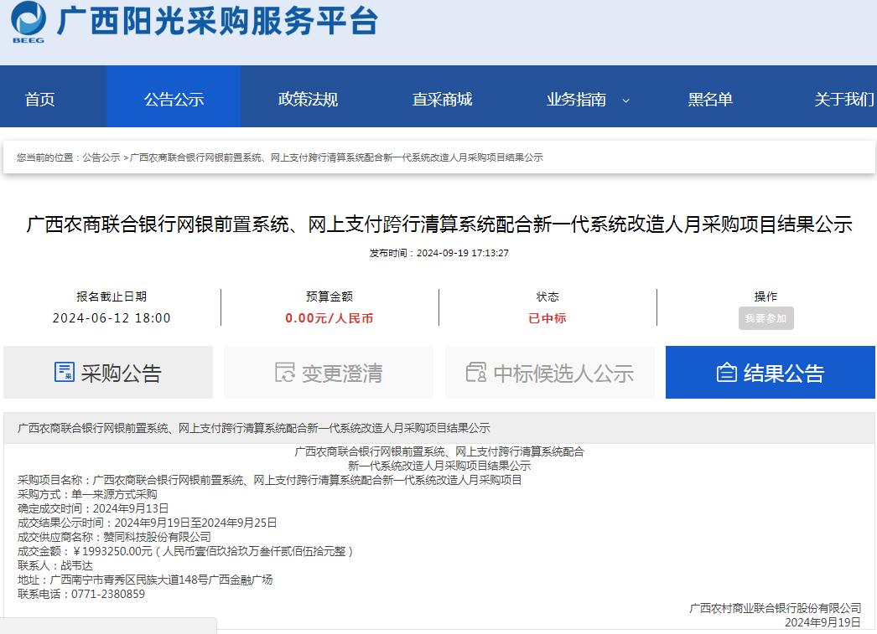Click the address line 民族大道148号
Image resolution: width=877 pixels, height=634 pixels.
145,580
